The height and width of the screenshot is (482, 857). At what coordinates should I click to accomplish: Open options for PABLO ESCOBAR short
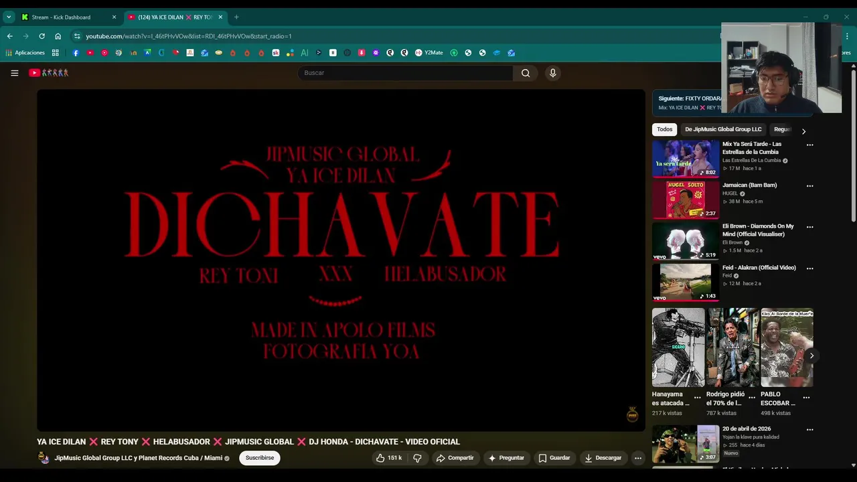tap(806, 397)
